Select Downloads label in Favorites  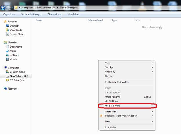(16, 30)
